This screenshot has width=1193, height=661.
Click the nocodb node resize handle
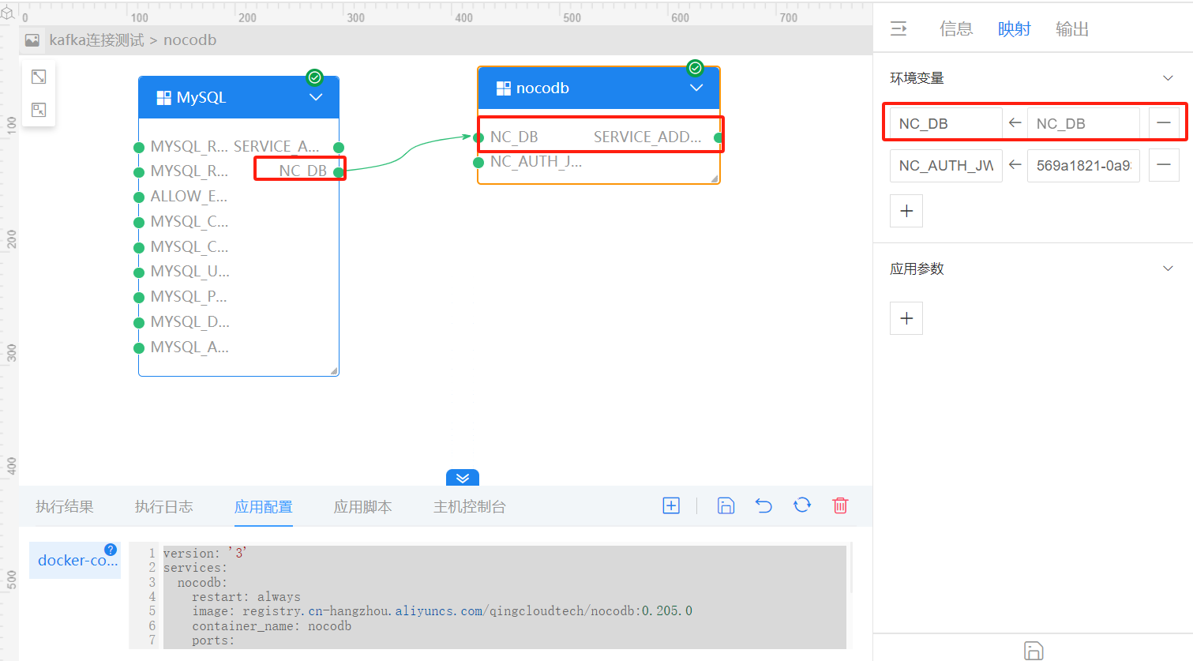pos(715,179)
